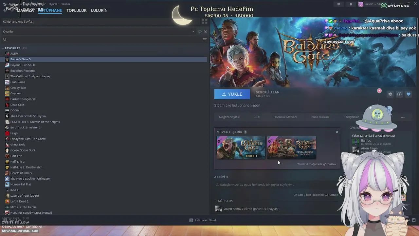
Task: Open the Baldur's Gate Toolkit thumbnail
Action: coord(241,148)
